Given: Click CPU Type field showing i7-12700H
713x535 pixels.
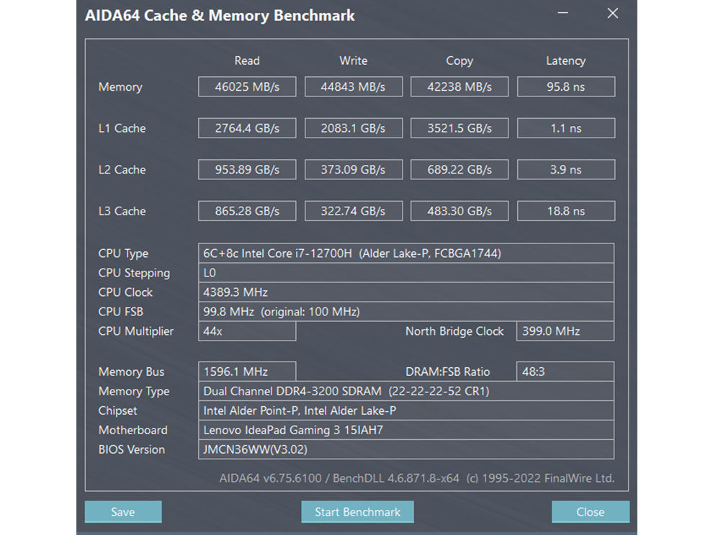Looking at the screenshot, I should tap(406, 253).
